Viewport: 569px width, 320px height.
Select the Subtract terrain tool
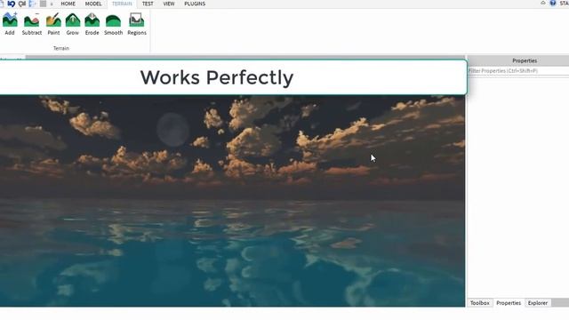point(32,24)
